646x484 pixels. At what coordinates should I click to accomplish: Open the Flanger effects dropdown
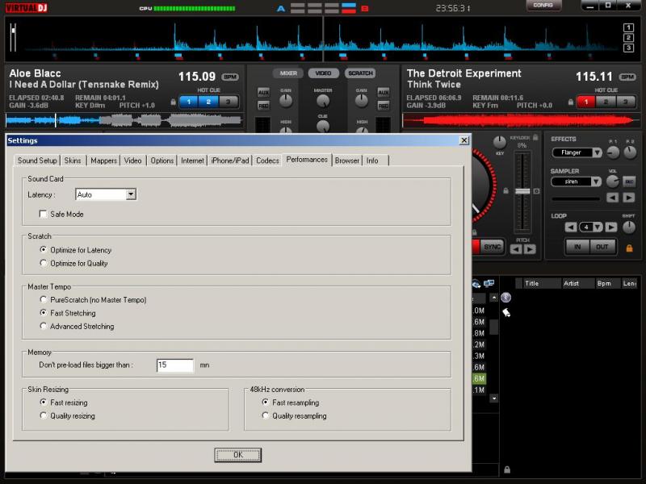click(x=597, y=152)
